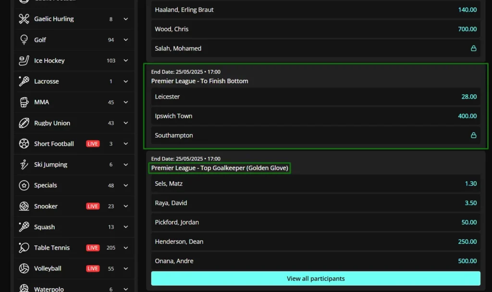Expand the Table Tennis chevron
The image size is (492, 292).
click(126, 248)
